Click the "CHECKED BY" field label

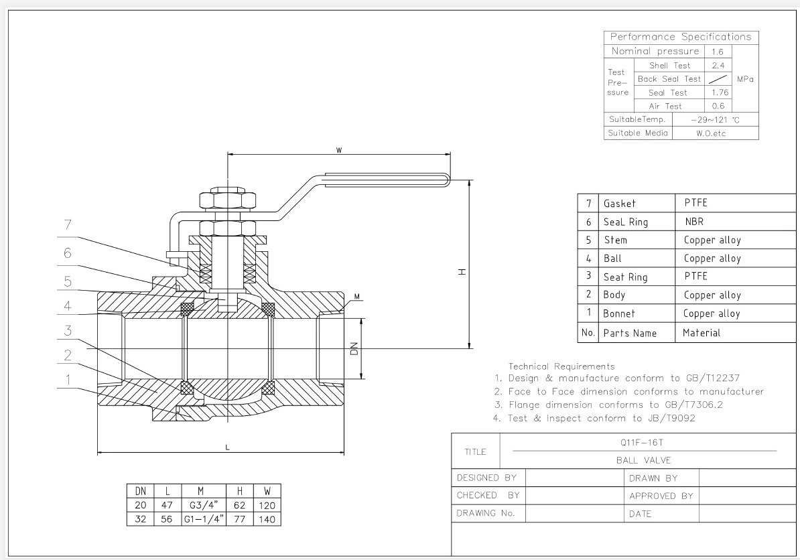[488, 495]
